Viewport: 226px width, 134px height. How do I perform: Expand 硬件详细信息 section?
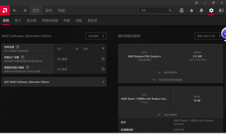click(x=171, y=72)
